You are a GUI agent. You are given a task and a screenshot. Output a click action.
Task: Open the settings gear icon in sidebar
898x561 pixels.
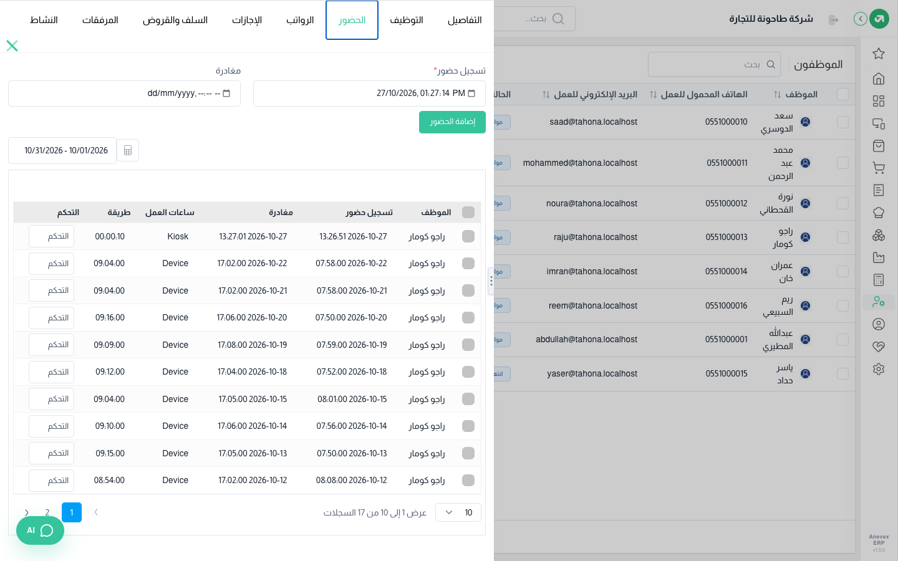pyautogui.click(x=879, y=369)
